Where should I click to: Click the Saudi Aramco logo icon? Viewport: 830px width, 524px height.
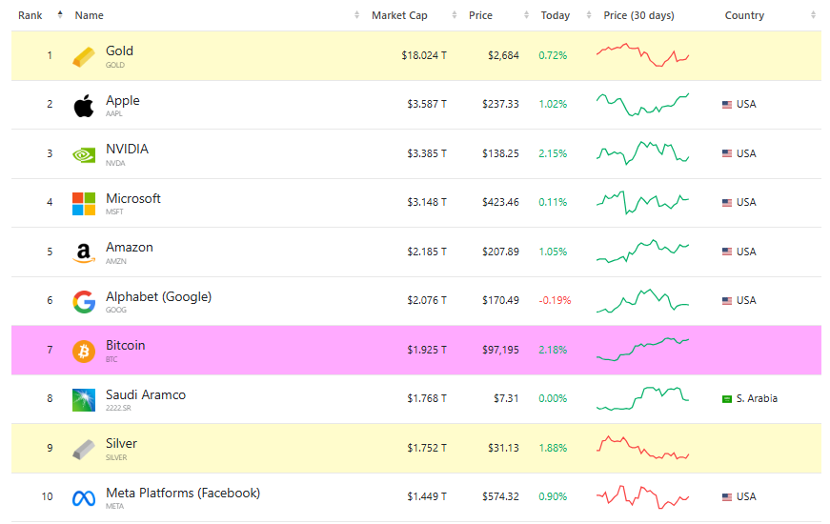84,400
